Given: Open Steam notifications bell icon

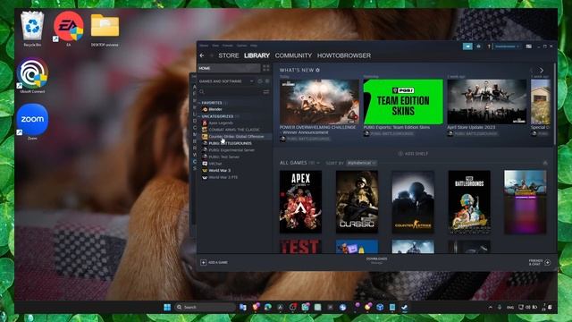Looking at the screenshot, I should (x=479, y=47).
